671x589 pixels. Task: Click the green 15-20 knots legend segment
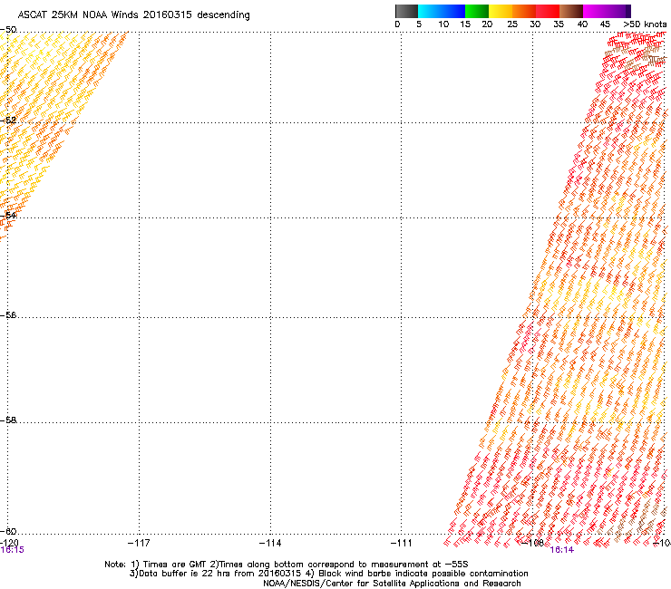(x=477, y=11)
